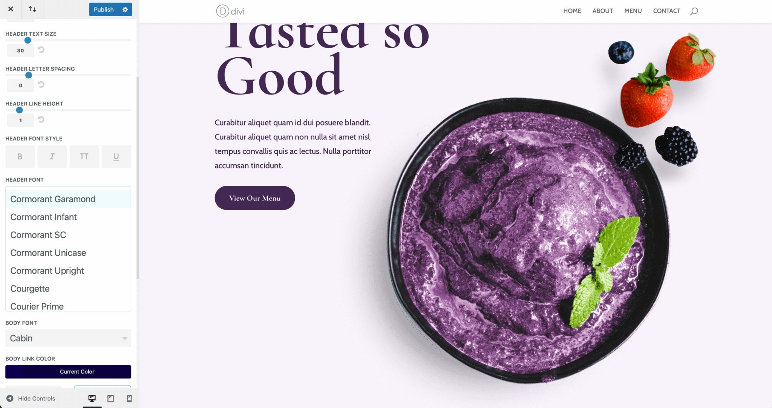
Task: Click the swap/reorder arrows icon
Action: point(32,9)
